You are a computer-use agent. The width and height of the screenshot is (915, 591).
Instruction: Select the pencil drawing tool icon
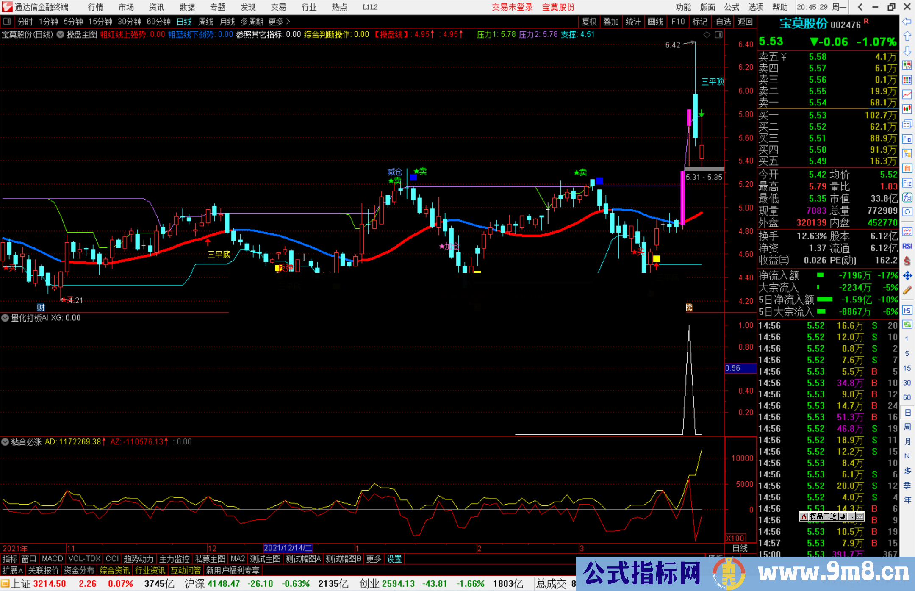(x=907, y=291)
